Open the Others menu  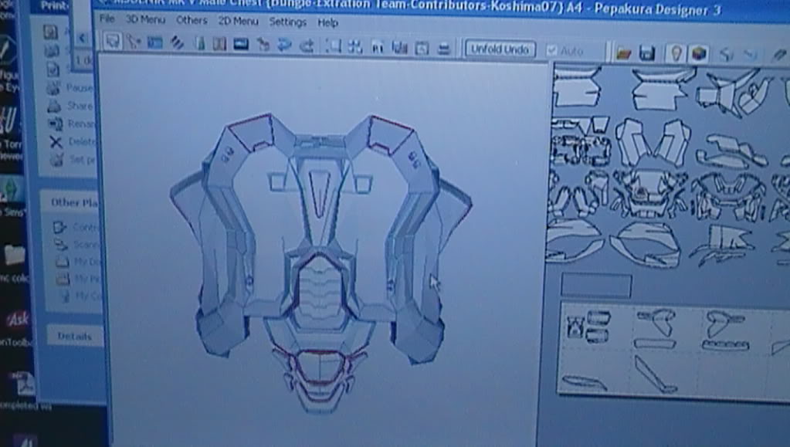[192, 20]
